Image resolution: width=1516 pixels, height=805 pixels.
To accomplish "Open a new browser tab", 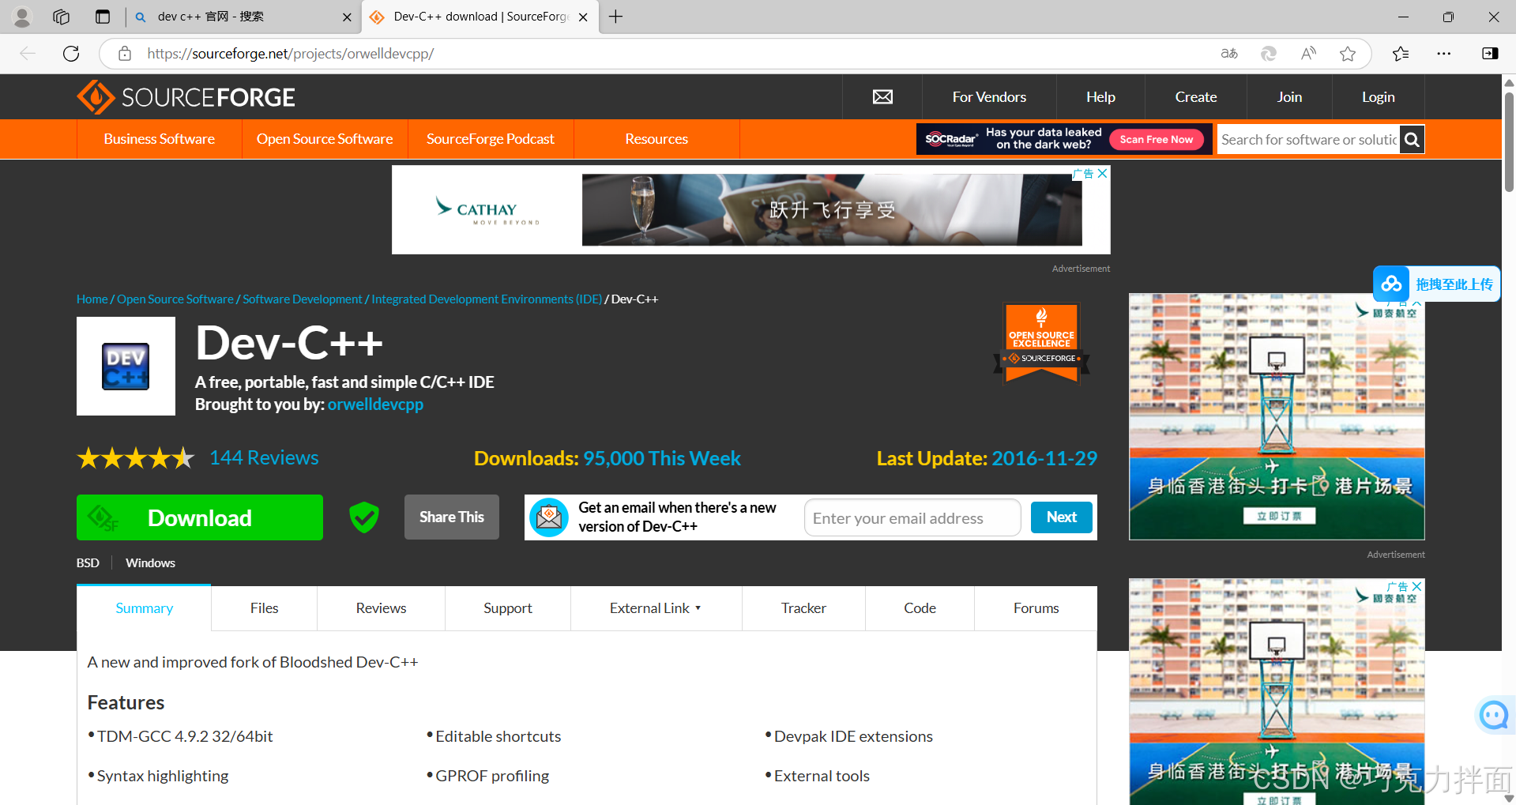I will pyautogui.click(x=616, y=17).
